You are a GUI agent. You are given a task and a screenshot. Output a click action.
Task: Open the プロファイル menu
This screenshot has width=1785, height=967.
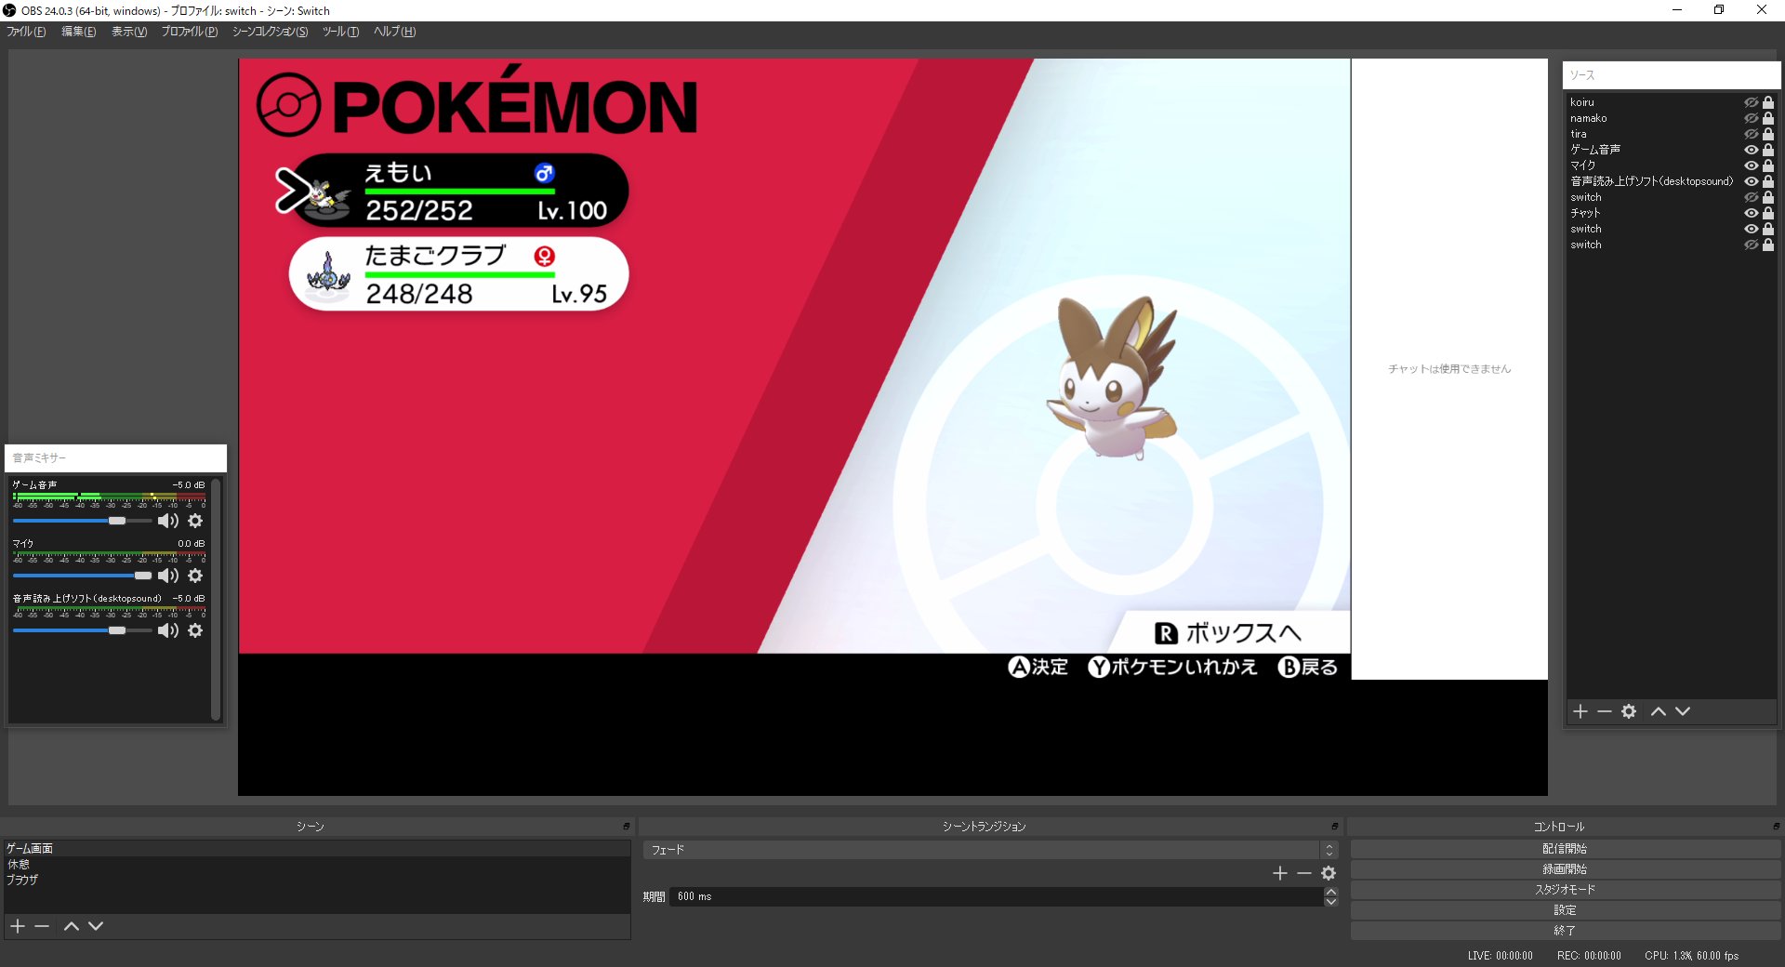click(x=190, y=32)
